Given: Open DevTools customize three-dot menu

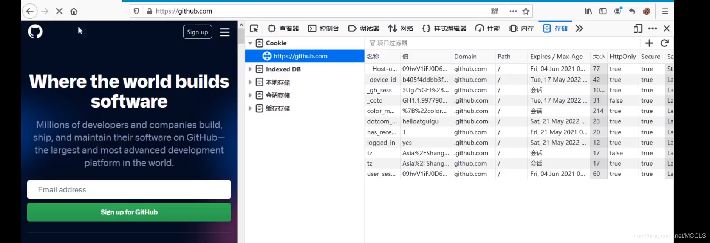Looking at the screenshot, I should (x=653, y=28).
